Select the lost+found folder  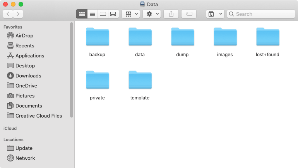[x=267, y=37]
